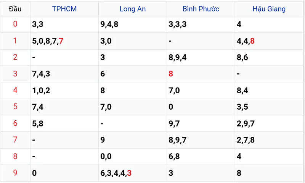Select the Long An cell 6,3,4,4,3

[116, 173]
